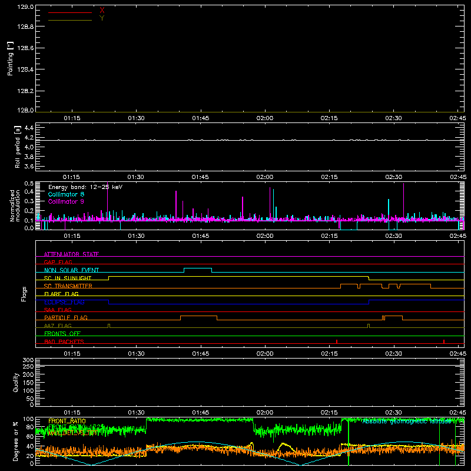Click the first BAD_PACKETS red spike near 02:15
Image resolution: width=471 pixels, height=471 pixels.
pos(337,341)
